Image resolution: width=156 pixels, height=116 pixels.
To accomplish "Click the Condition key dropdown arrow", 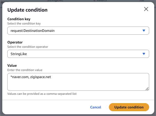I will pos(144,31).
